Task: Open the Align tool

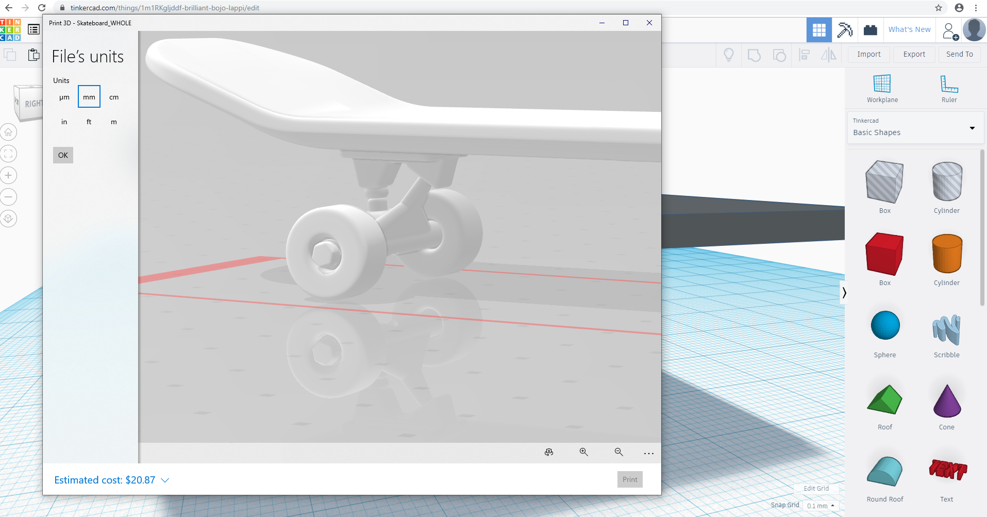Action: coord(805,54)
